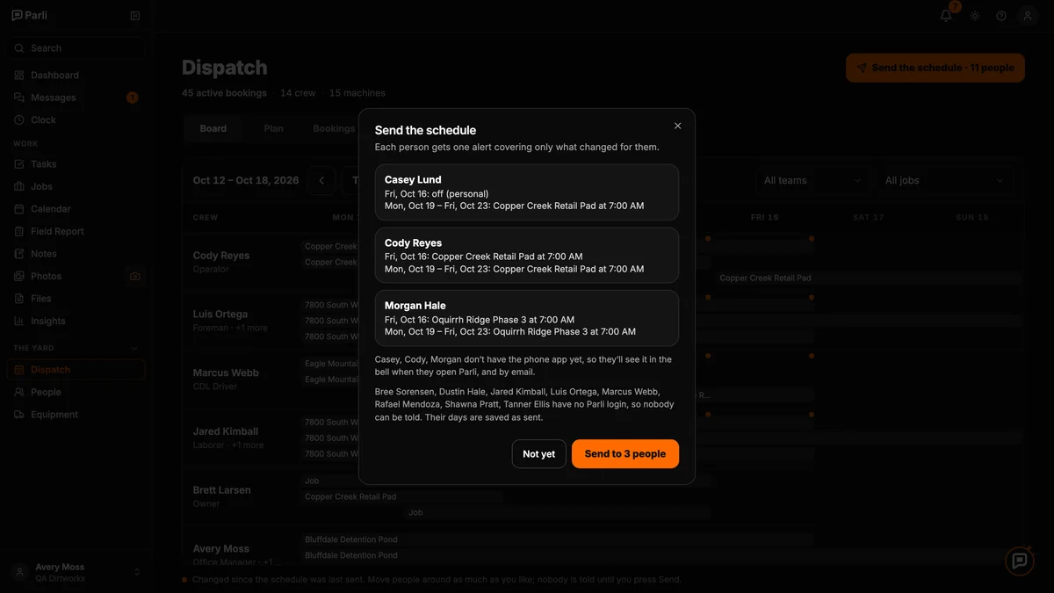
Task: Go to previous week arrow
Action: click(x=321, y=180)
